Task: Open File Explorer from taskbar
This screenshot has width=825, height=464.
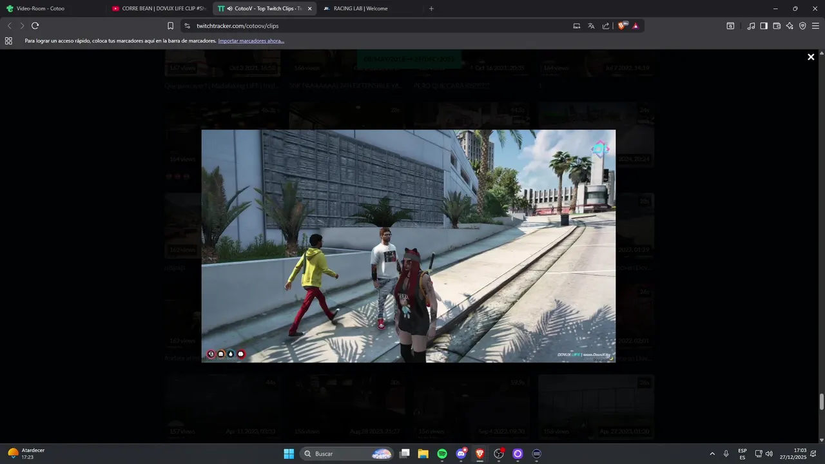Action: click(423, 454)
